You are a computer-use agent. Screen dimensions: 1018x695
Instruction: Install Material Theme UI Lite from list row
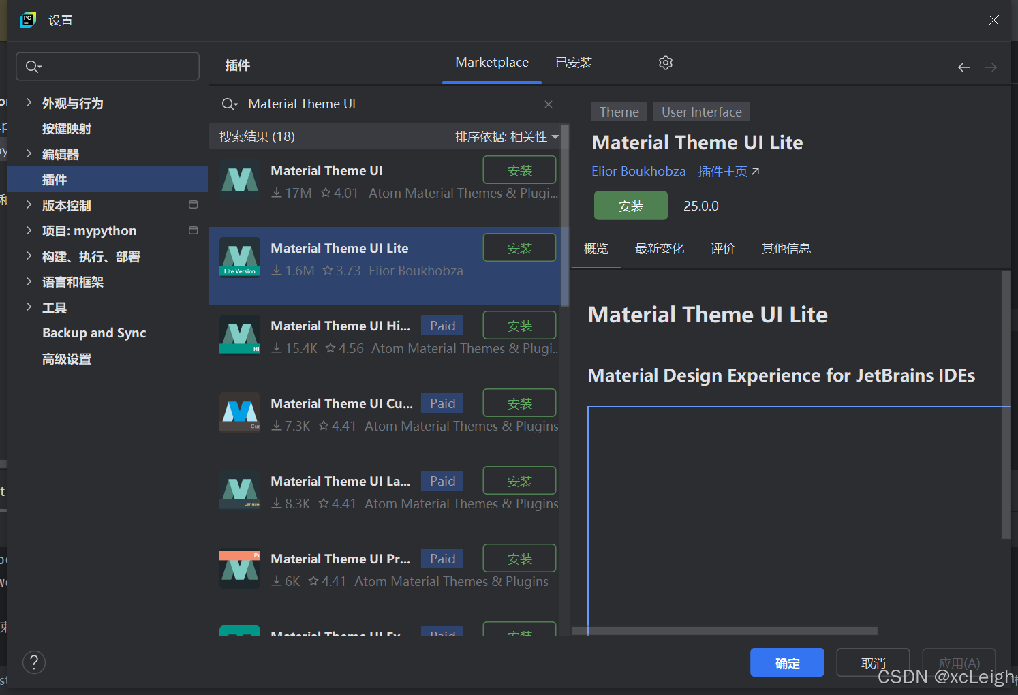point(520,248)
